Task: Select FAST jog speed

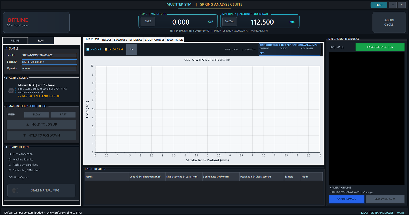Action: pos(63,115)
